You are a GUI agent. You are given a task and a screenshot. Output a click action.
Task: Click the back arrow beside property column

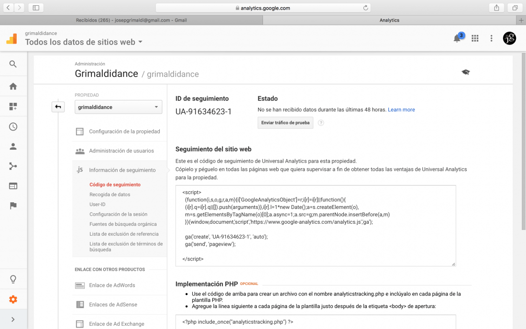click(58, 107)
